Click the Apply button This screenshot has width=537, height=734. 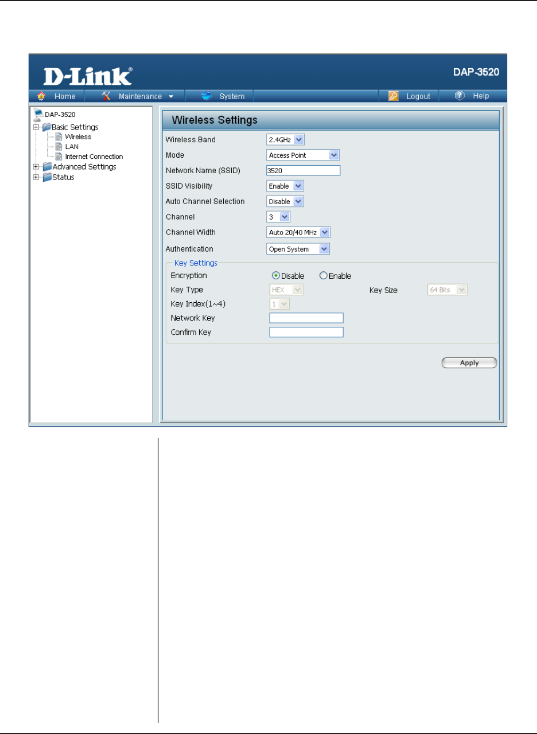(469, 362)
